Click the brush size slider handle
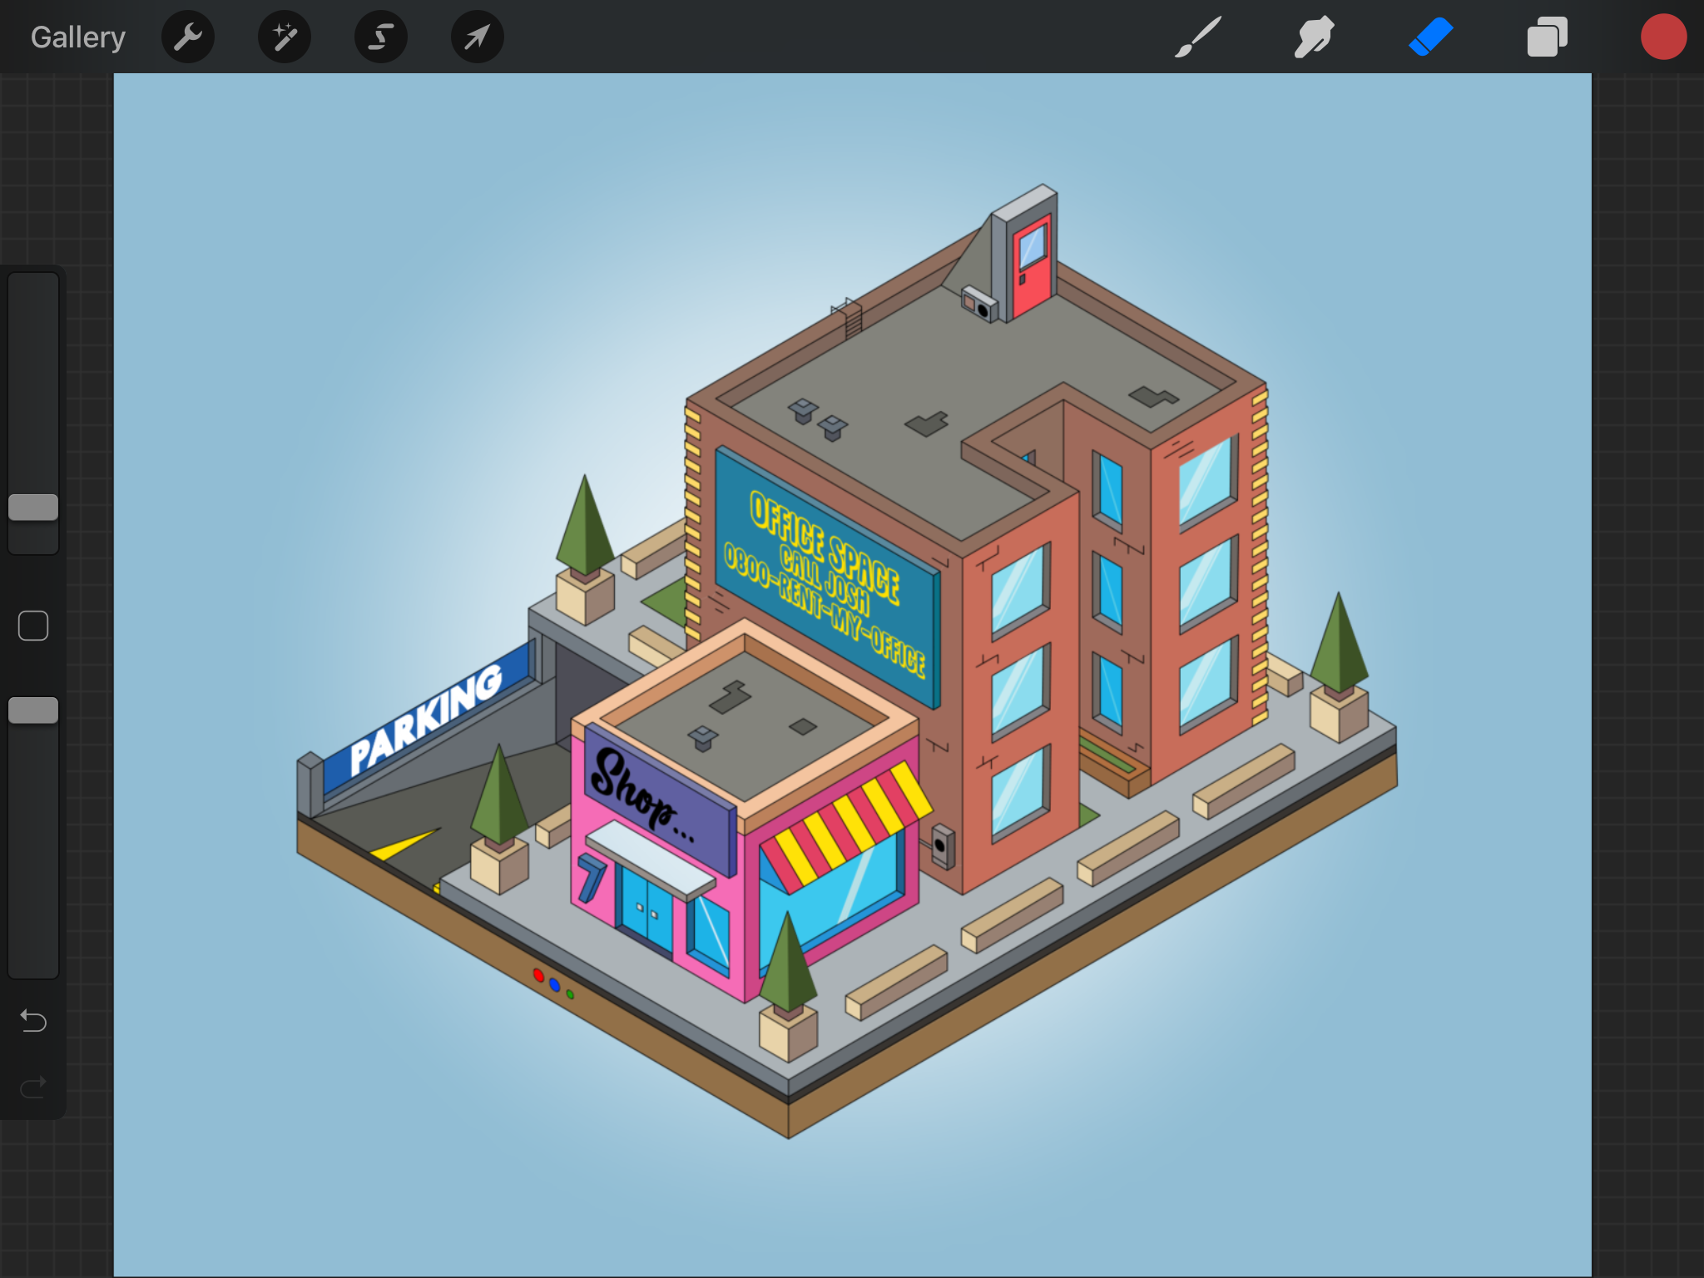 [x=33, y=507]
